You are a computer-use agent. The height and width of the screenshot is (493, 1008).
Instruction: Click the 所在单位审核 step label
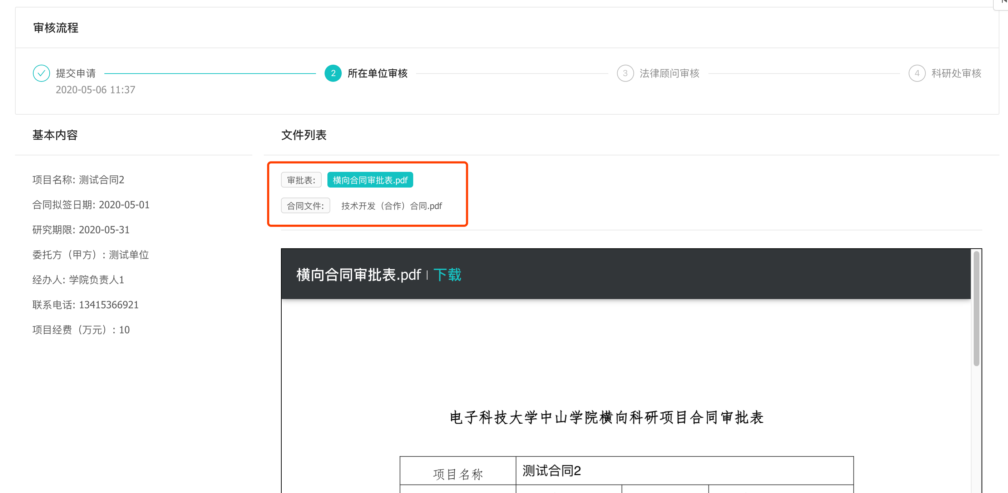377,73
